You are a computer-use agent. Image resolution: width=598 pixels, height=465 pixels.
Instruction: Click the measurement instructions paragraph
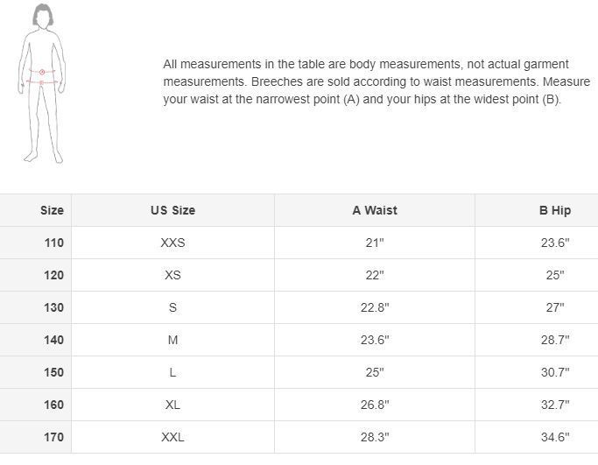pos(376,81)
